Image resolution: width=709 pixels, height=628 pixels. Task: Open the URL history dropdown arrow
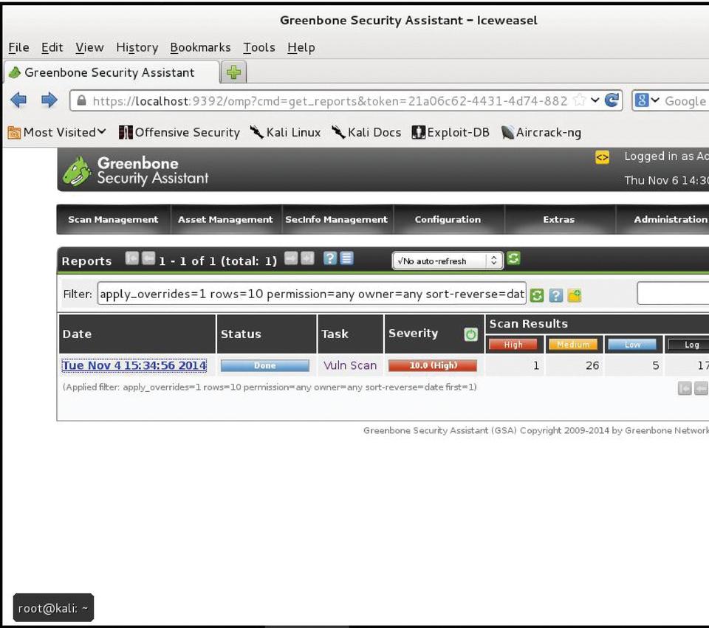[595, 100]
